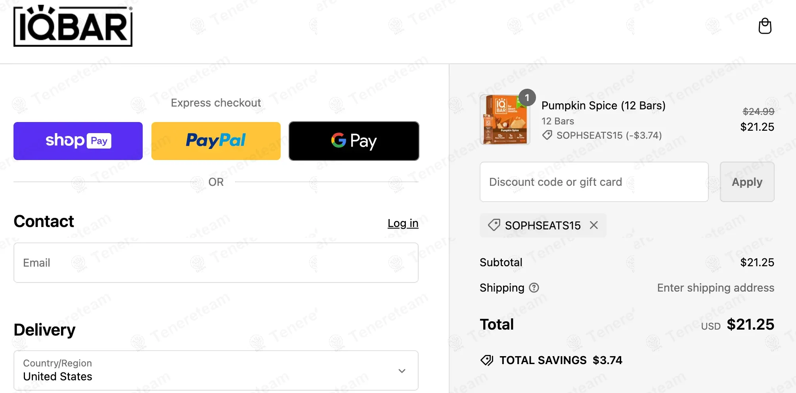Click the quantity badge on product image
Screen dimensions: 796x393
(527, 97)
